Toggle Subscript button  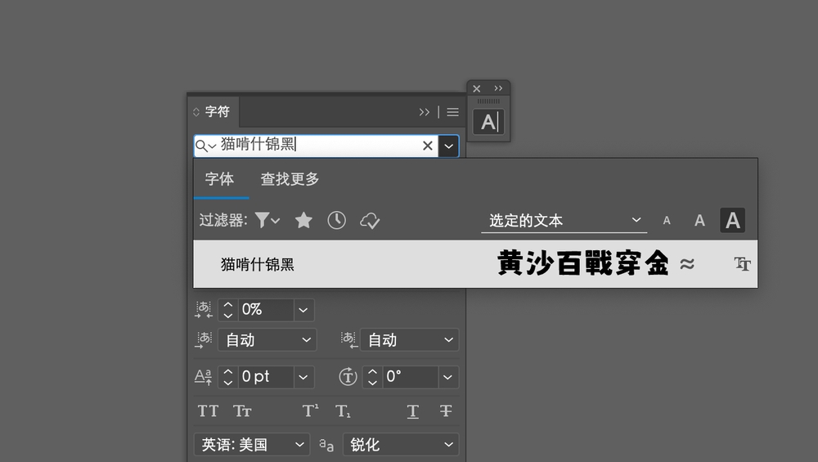343,411
